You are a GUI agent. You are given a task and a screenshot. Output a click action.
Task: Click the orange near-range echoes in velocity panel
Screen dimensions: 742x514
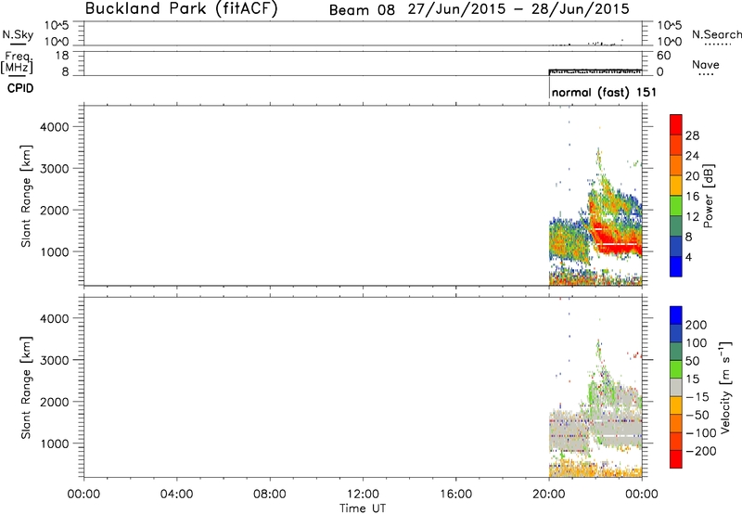coord(595,470)
